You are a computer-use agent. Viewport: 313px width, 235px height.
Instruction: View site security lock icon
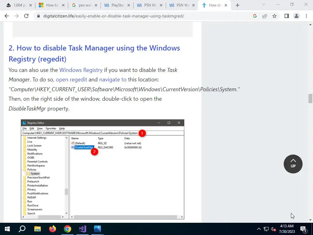pyautogui.click(x=39, y=16)
